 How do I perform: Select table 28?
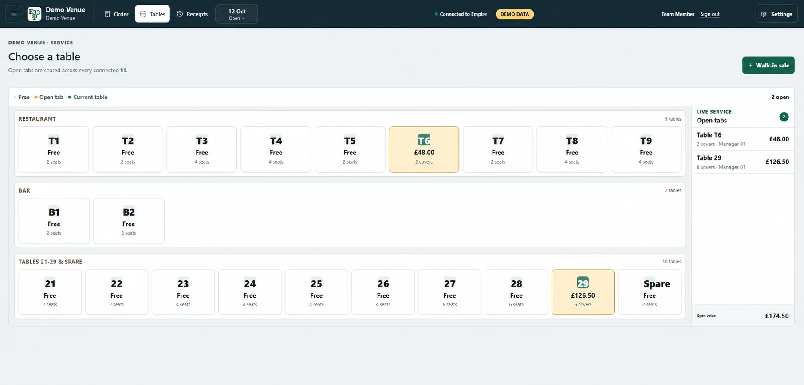click(516, 292)
